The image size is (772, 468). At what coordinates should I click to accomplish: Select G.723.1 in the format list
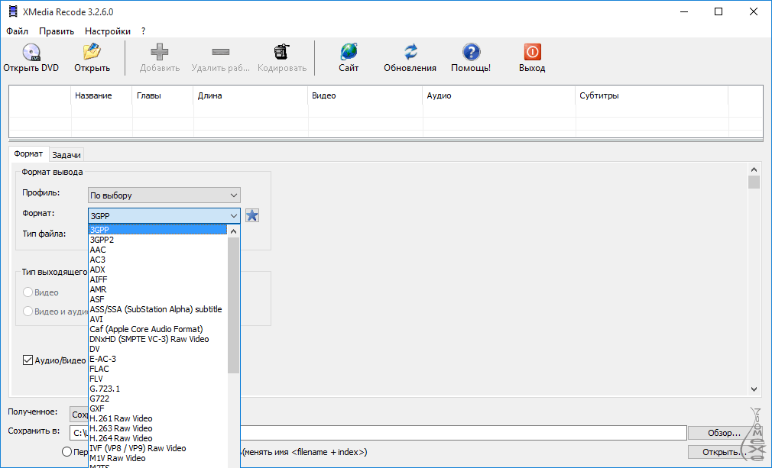pos(157,389)
